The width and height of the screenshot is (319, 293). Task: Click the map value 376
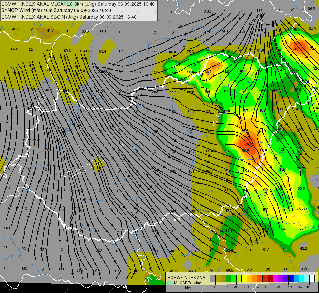click(118, 251)
